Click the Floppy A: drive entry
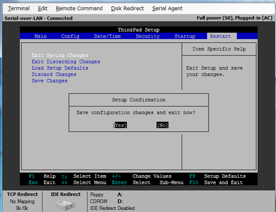 tap(106, 195)
